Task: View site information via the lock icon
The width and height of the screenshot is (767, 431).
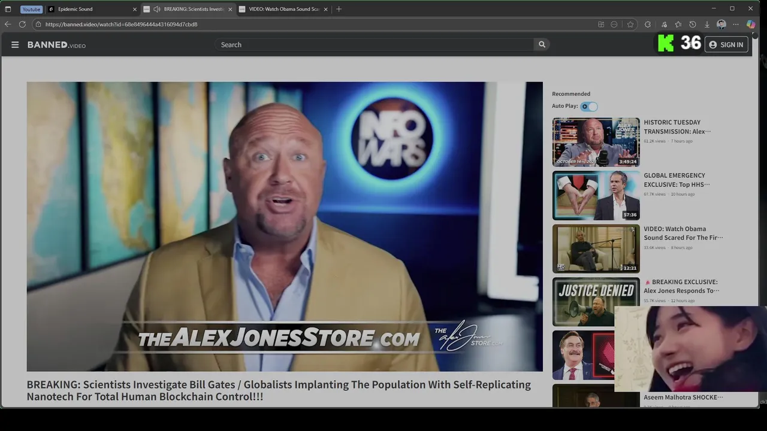Action: coord(38,24)
